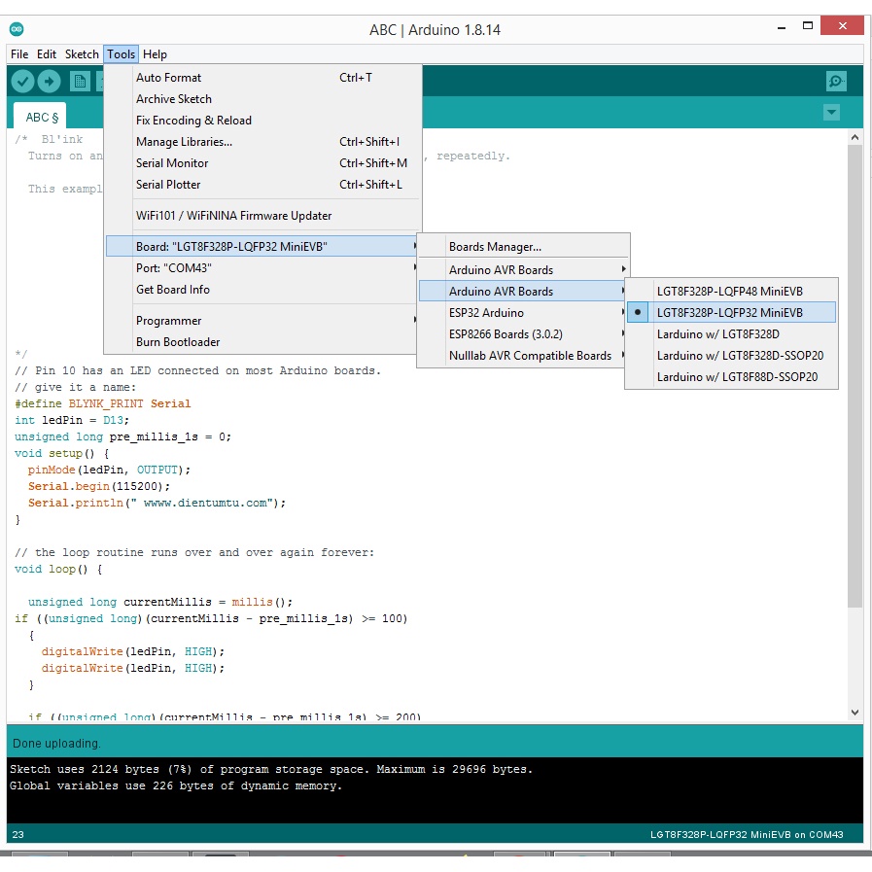The height and width of the screenshot is (872, 872).
Task: Choose Auto Format from Tools menu
Action: tap(169, 78)
